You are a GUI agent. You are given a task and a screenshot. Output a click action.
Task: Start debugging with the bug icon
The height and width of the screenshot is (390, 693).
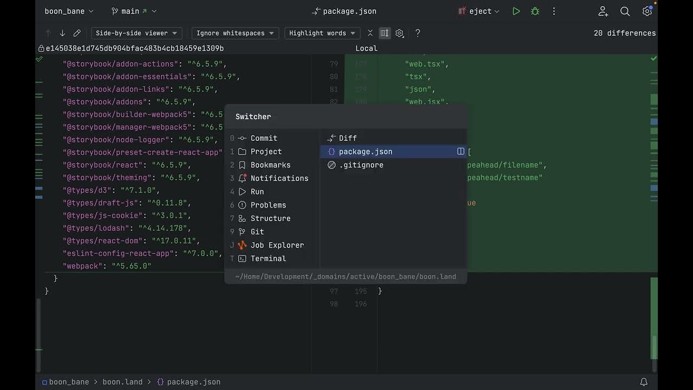[535, 11]
